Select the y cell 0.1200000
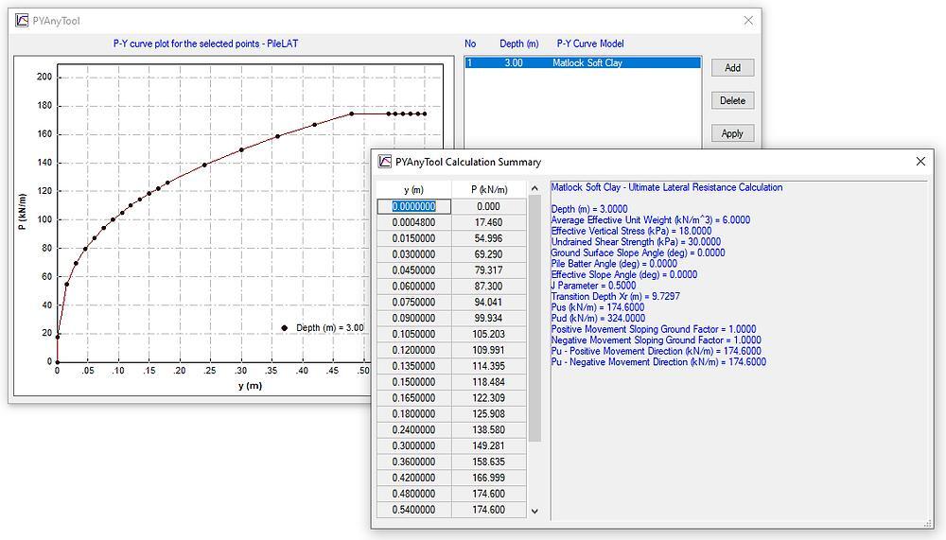The height and width of the screenshot is (540, 946). pyautogui.click(x=414, y=350)
